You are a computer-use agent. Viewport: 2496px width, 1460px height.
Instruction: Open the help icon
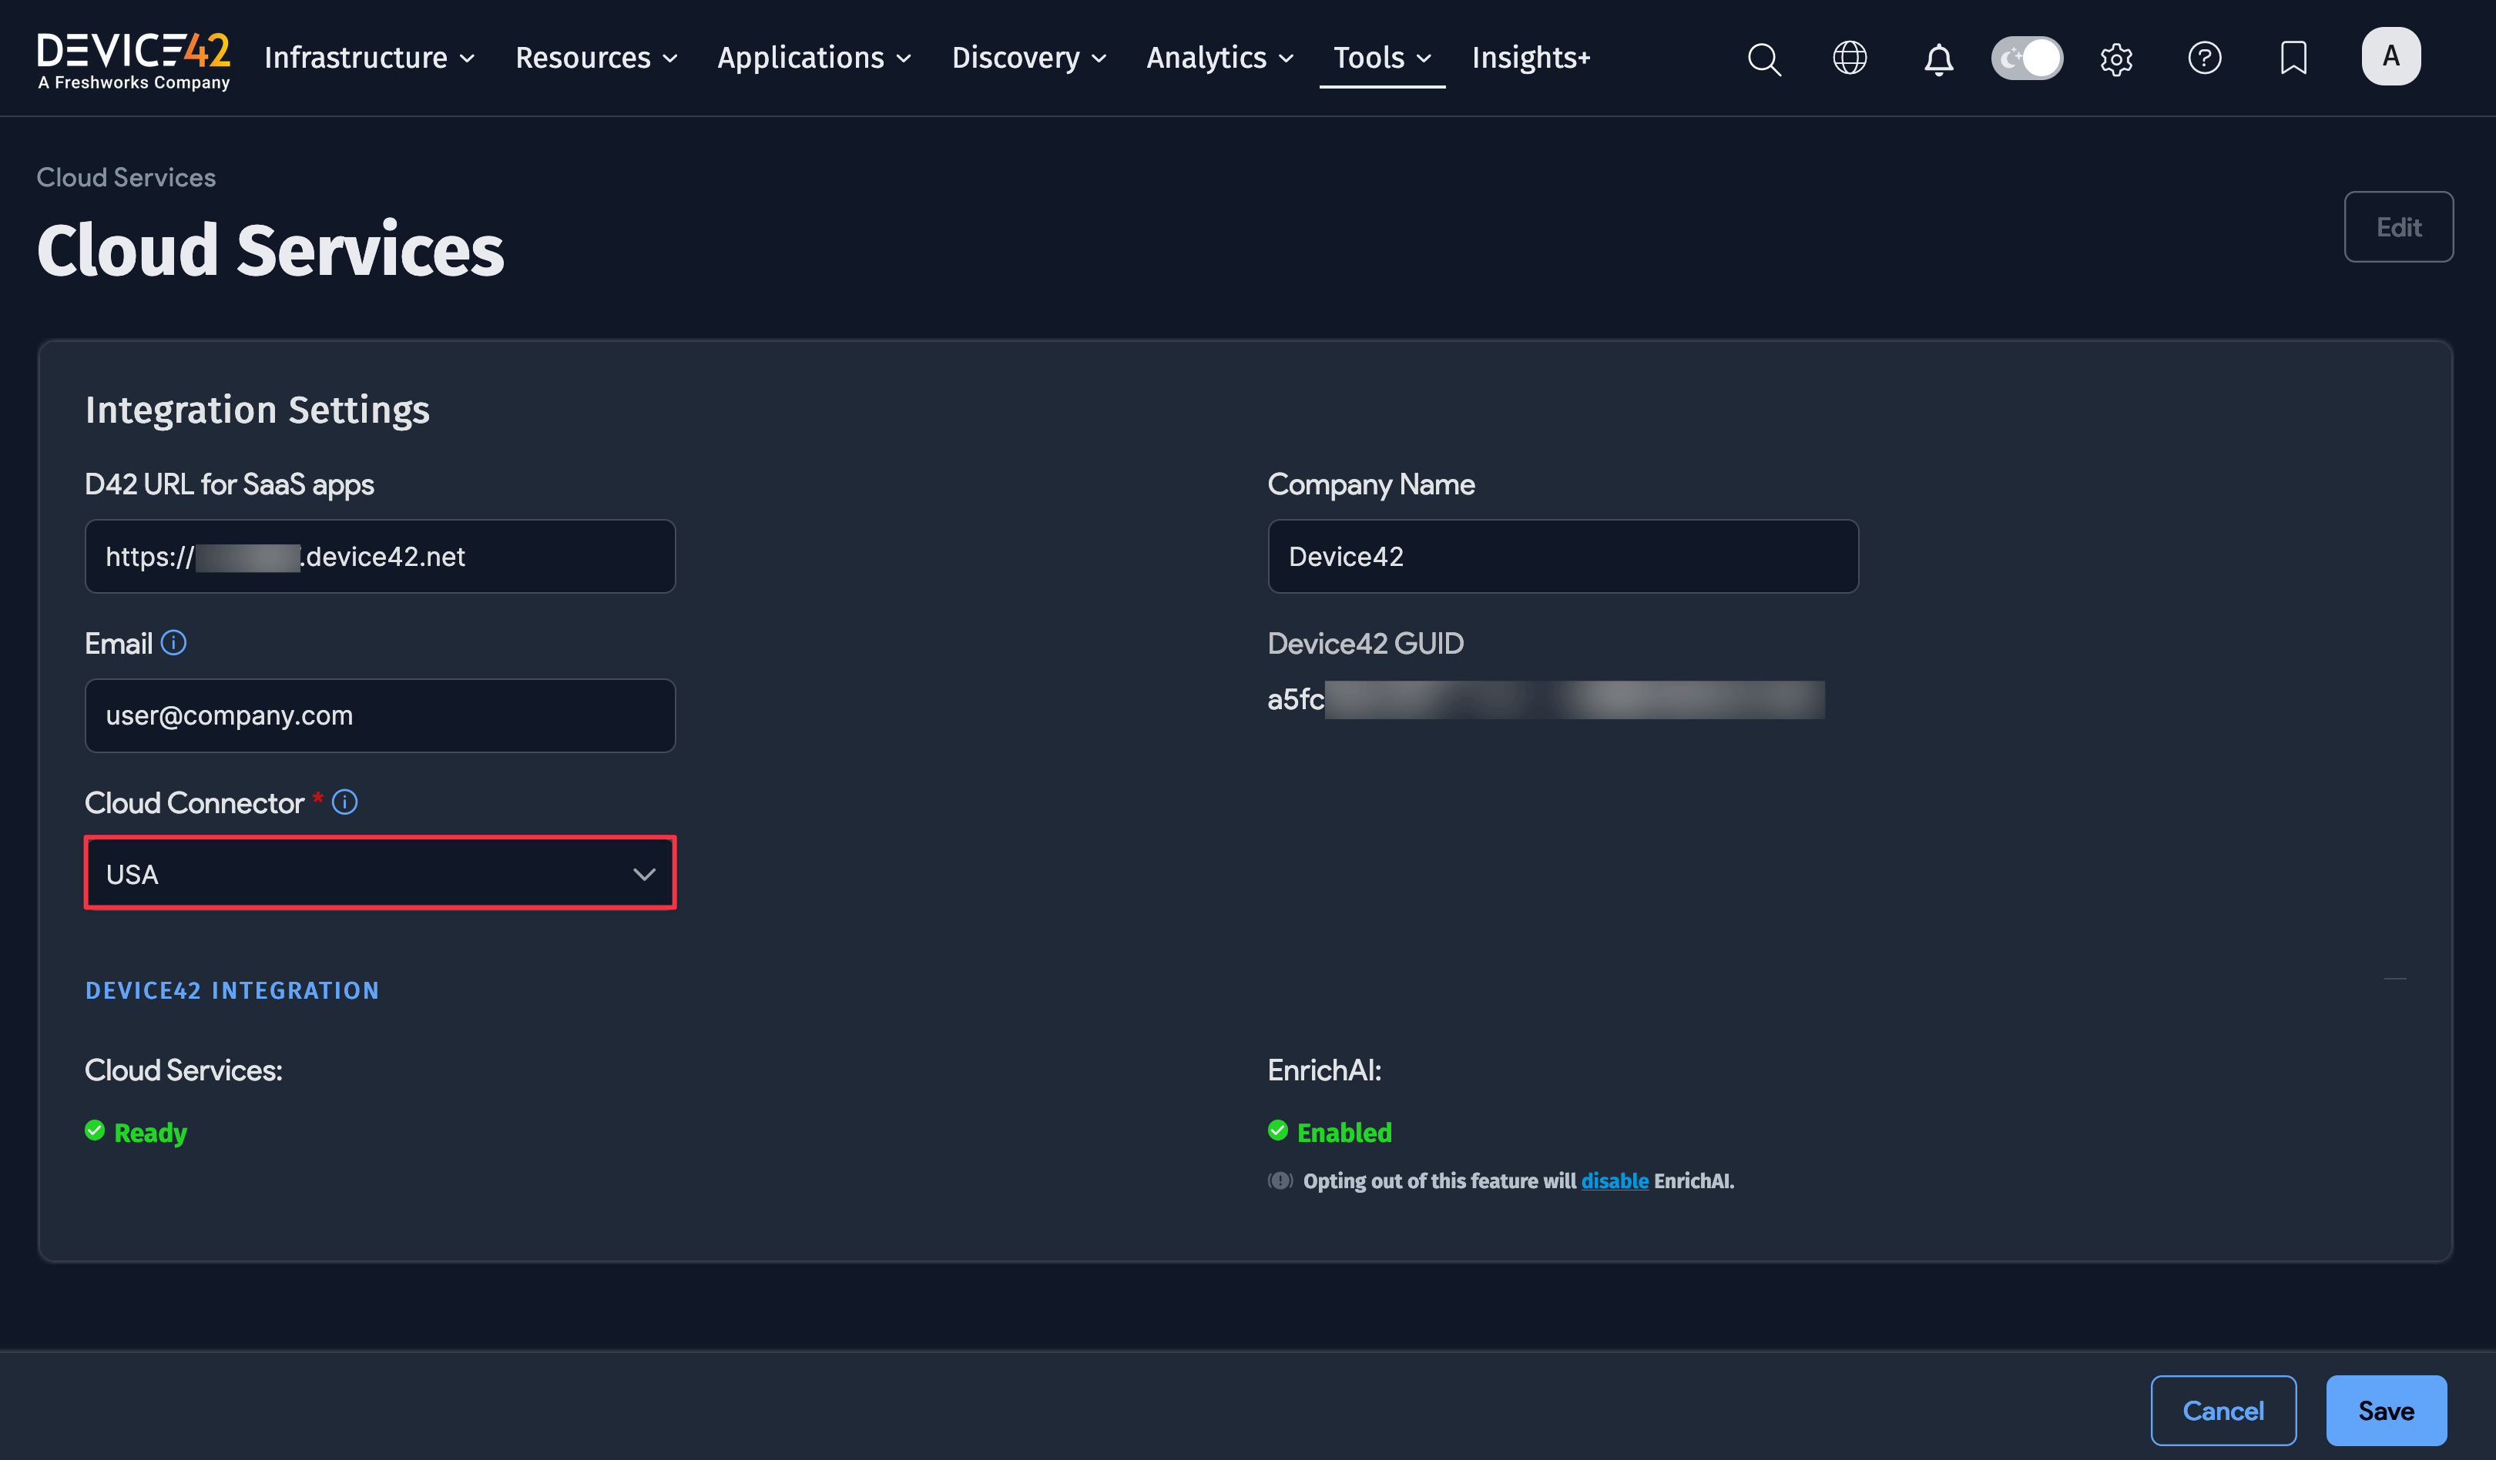coord(2205,59)
